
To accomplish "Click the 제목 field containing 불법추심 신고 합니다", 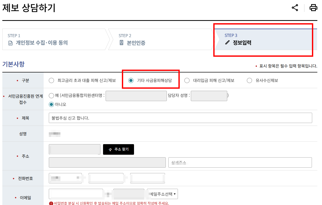I will 181,118.
